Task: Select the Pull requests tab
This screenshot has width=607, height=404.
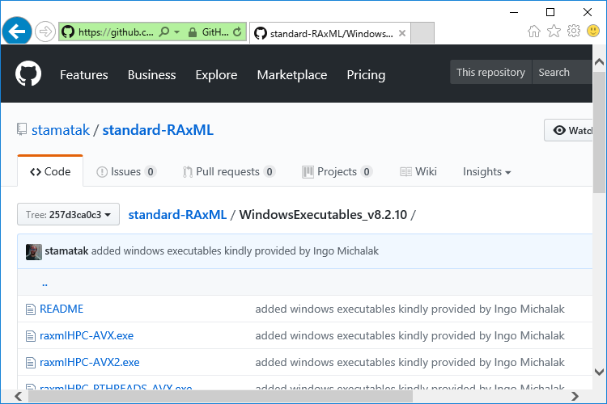Action: 228,171
